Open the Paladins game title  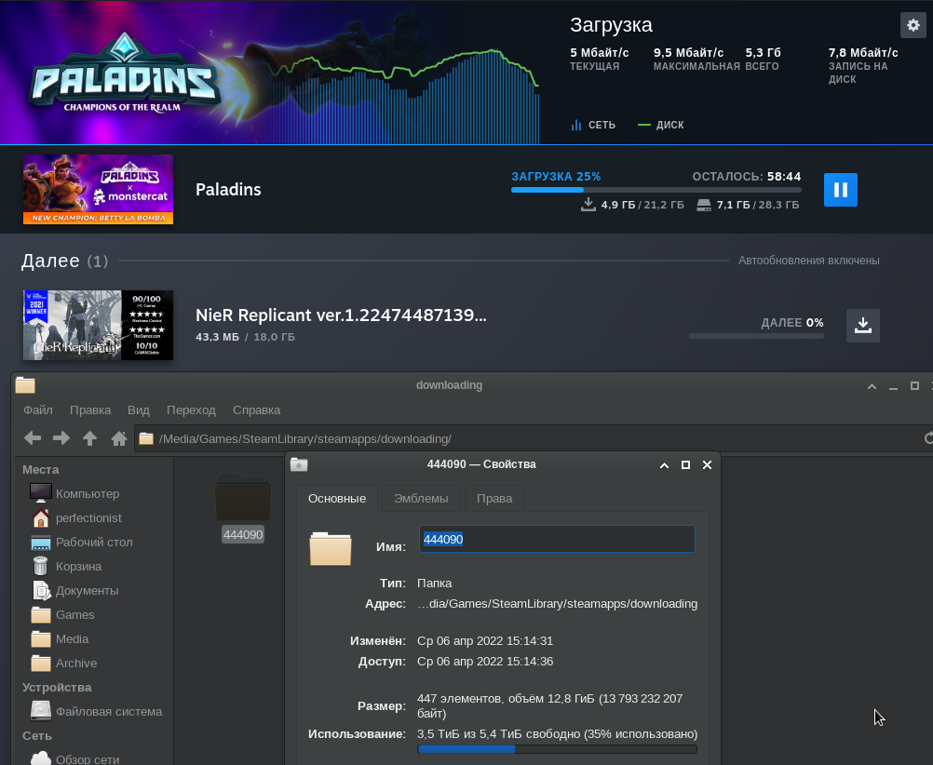[x=228, y=189]
